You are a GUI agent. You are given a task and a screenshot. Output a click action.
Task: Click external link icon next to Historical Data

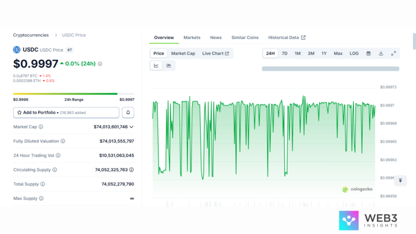click(303, 37)
